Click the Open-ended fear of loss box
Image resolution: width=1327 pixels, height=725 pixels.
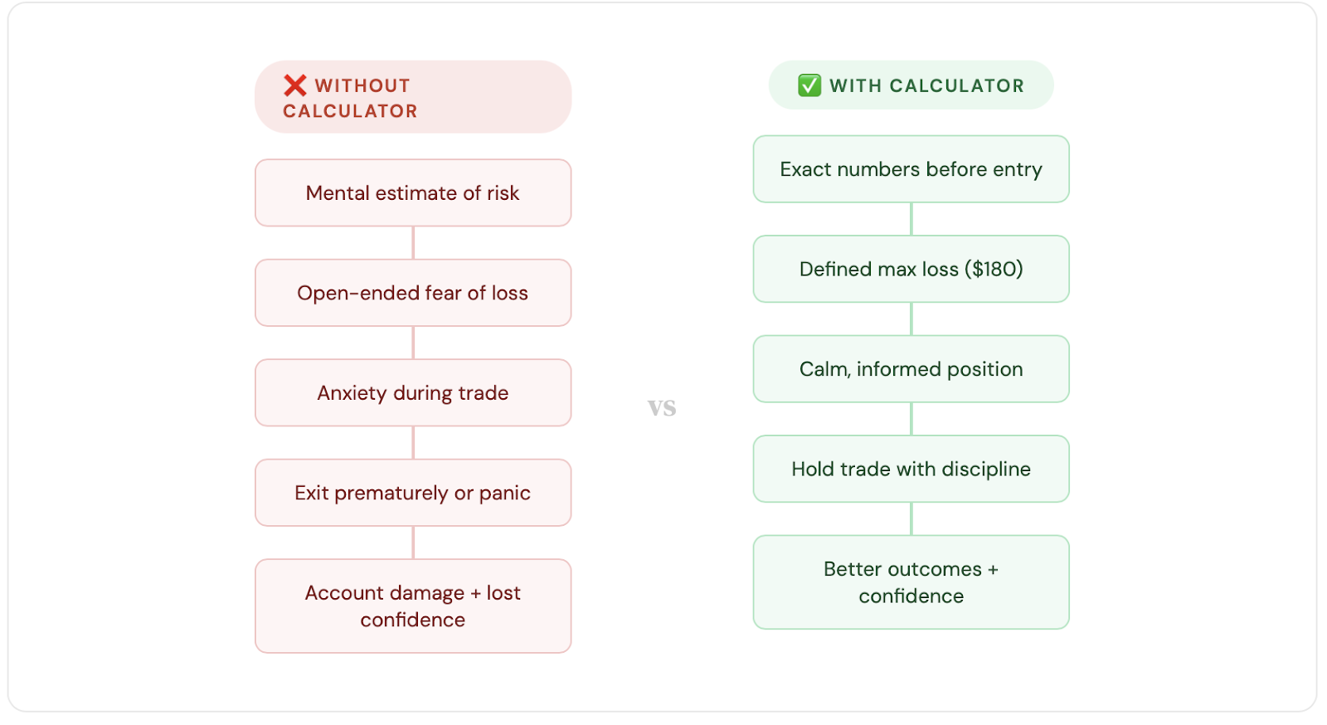413,293
